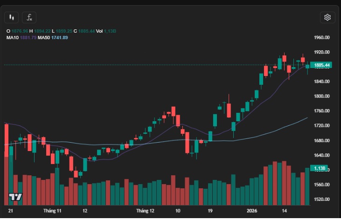The image size is (341, 220).
Task: Click the Tháng 11 time axis label
Action: (52, 211)
